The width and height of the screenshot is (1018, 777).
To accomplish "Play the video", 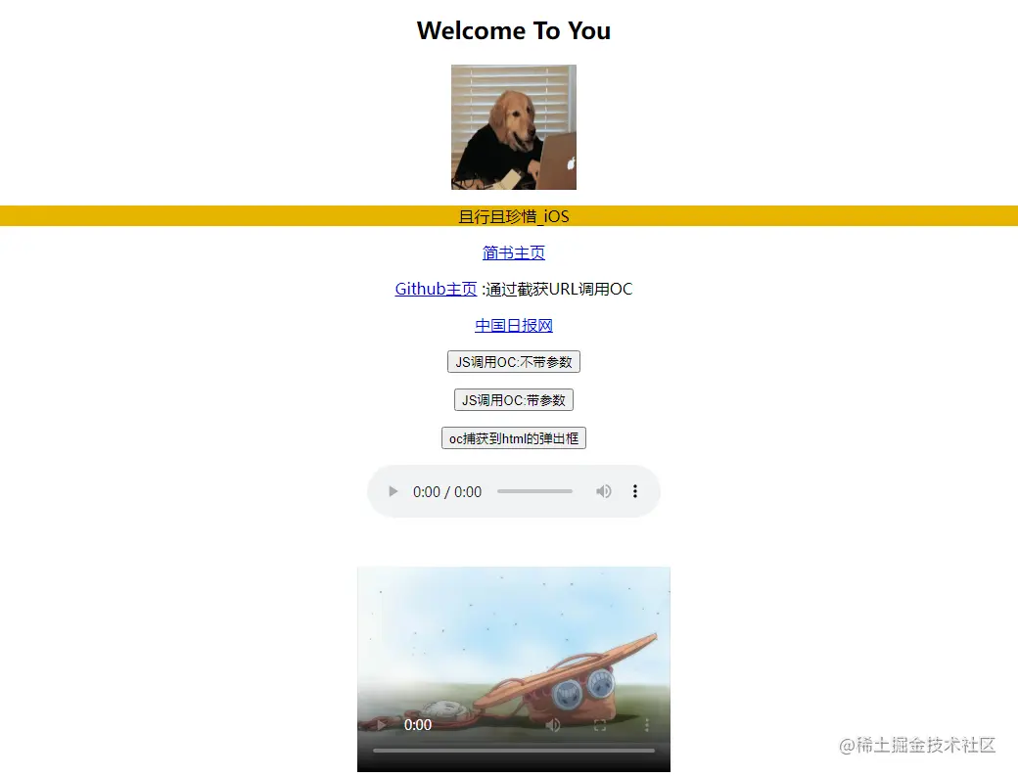I will tap(382, 725).
